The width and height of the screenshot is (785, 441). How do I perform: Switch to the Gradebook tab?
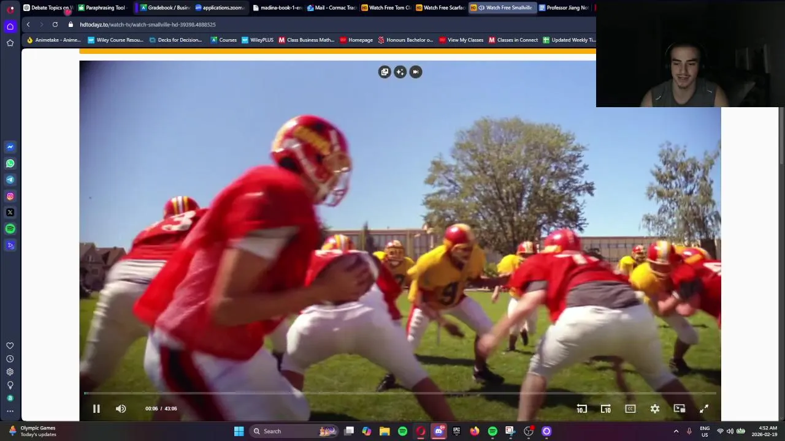(x=165, y=7)
